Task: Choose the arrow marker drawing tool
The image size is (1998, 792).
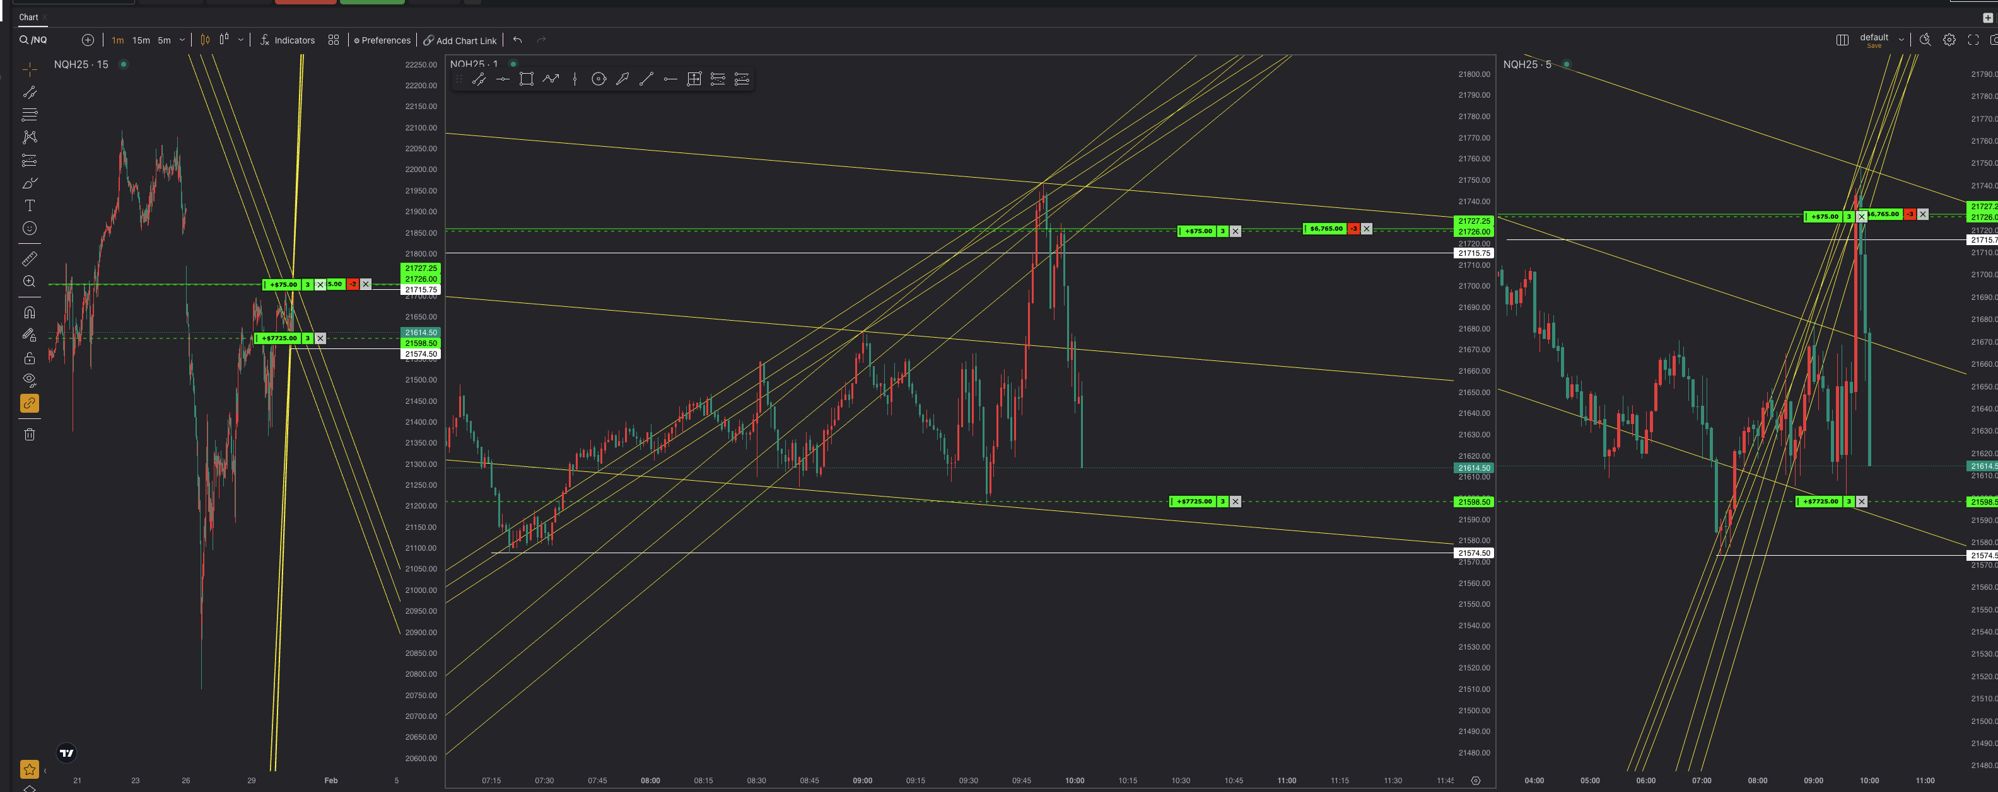Action: [x=622, y=79]
